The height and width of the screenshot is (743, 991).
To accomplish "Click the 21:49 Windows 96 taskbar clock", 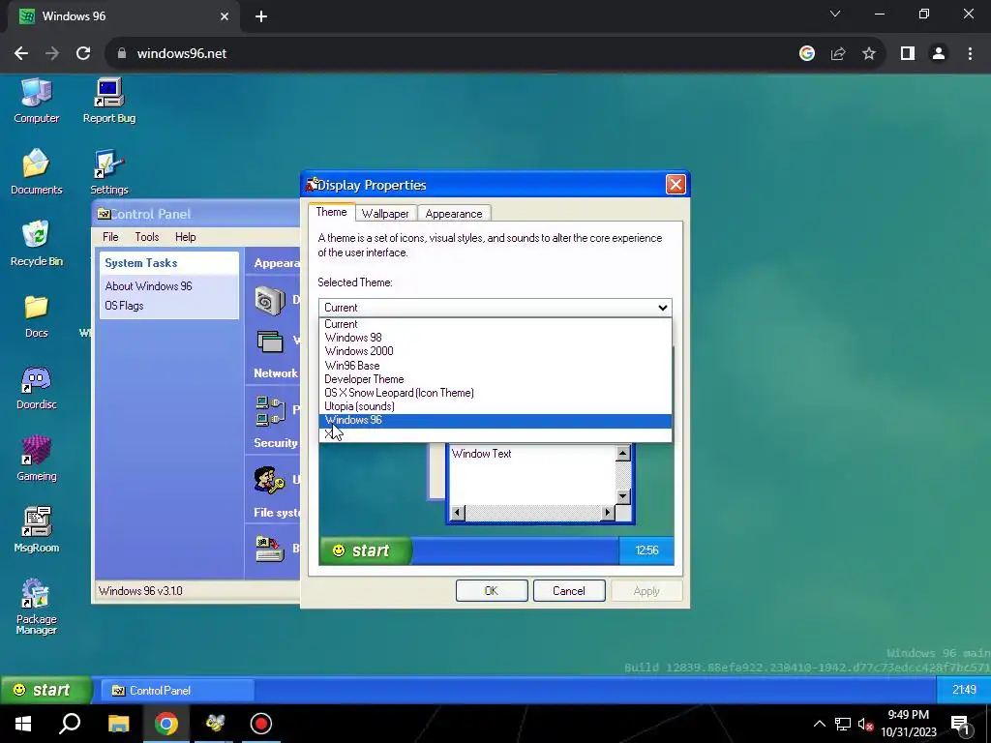I will 964,690.
